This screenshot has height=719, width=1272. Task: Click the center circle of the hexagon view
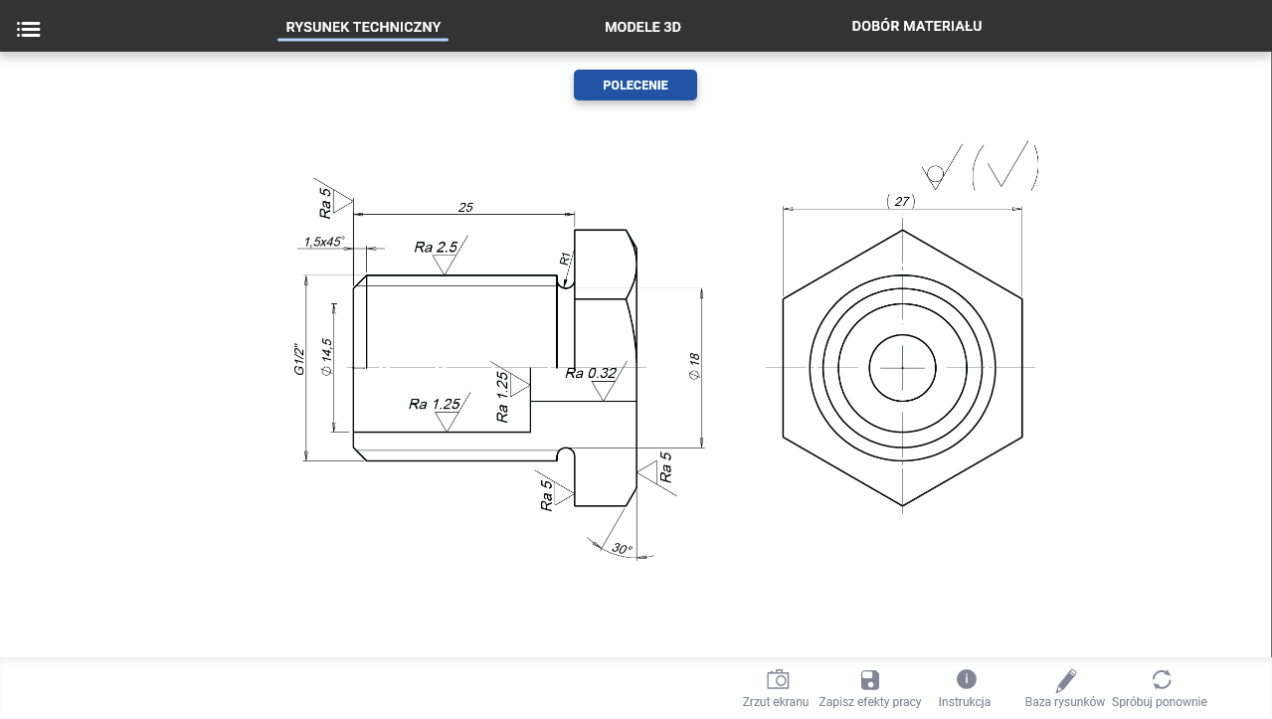(902, 368)
